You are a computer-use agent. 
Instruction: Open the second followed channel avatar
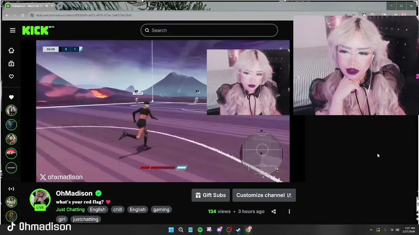(x=11, y=125)
